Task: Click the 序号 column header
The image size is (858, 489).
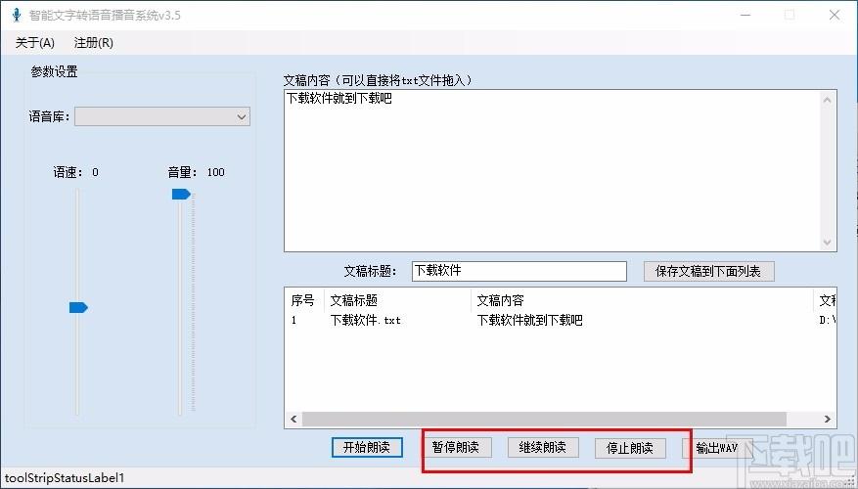Action: coord(303,300)
